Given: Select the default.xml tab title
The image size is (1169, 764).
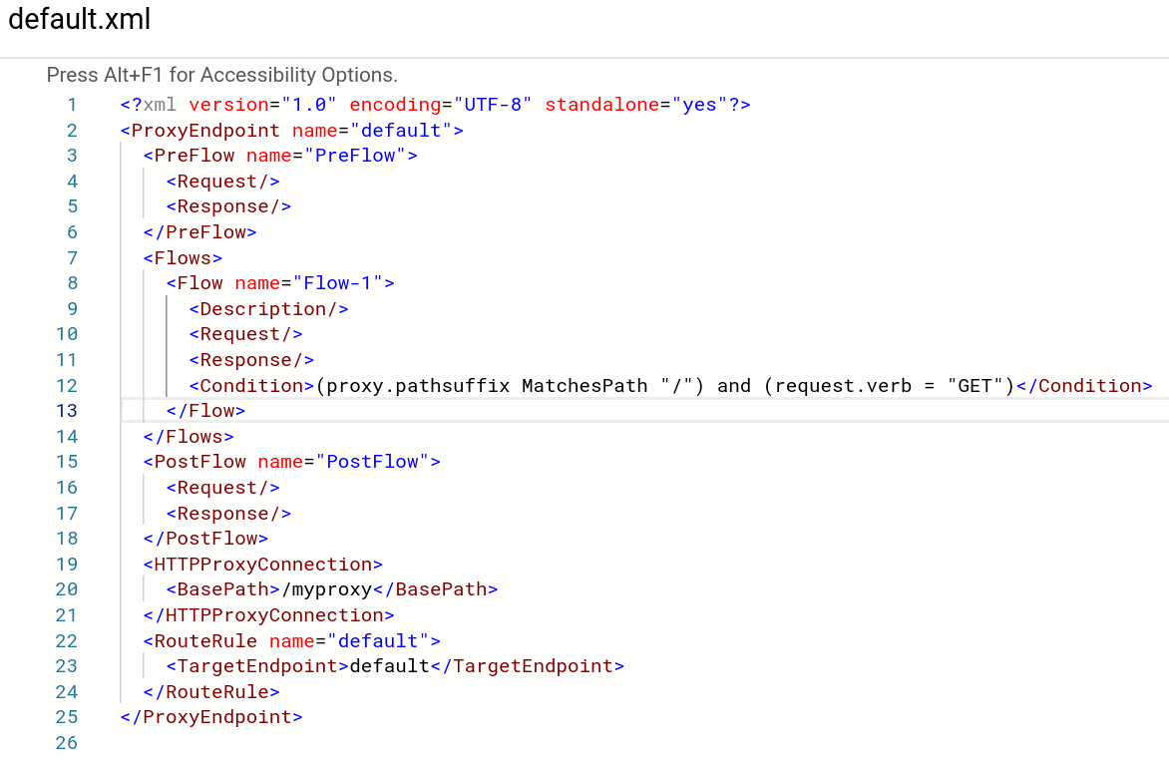Looking at the screenshot, I should coord(80,19).
